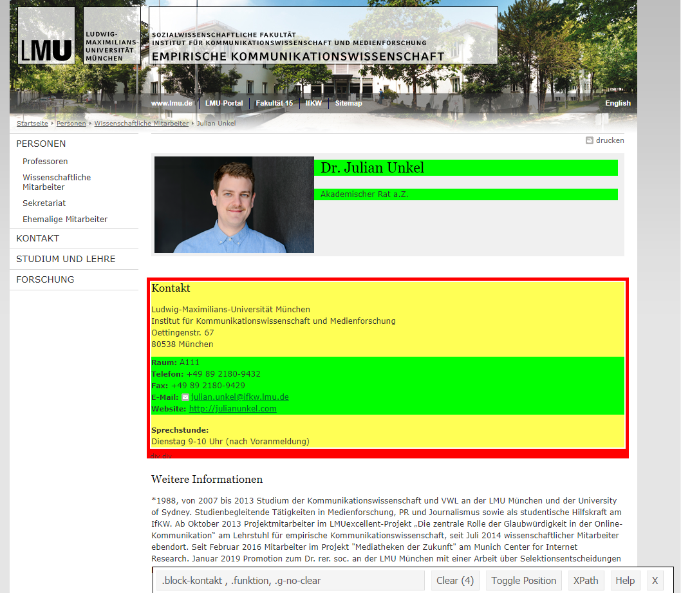Click the envelope icon beside the e-mail address
Viewport: 681px width, 593px height.
185,398
